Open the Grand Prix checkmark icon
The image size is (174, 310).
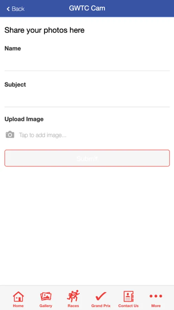pos(101,296)
